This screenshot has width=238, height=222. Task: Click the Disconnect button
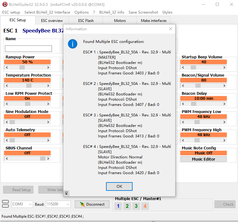92,204
